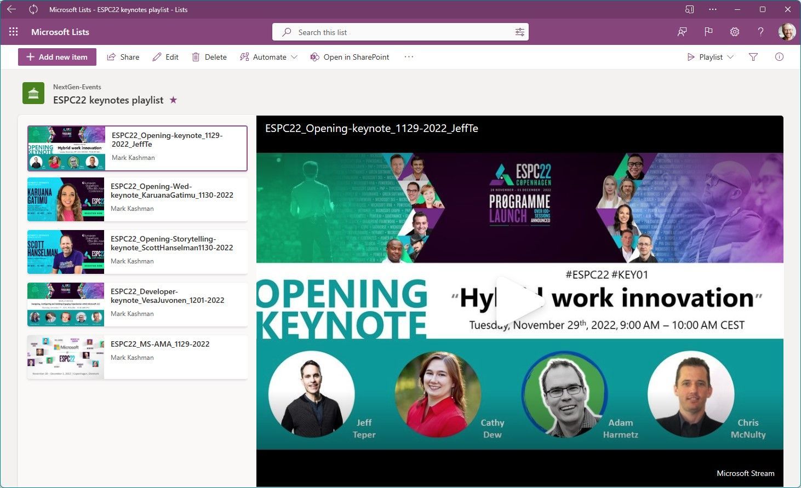Image resolution: width=801 pixels, height=488 pixels.
Task: Open search filter options inside the search box
Action: pyautogui.click(x=518, y=32)
